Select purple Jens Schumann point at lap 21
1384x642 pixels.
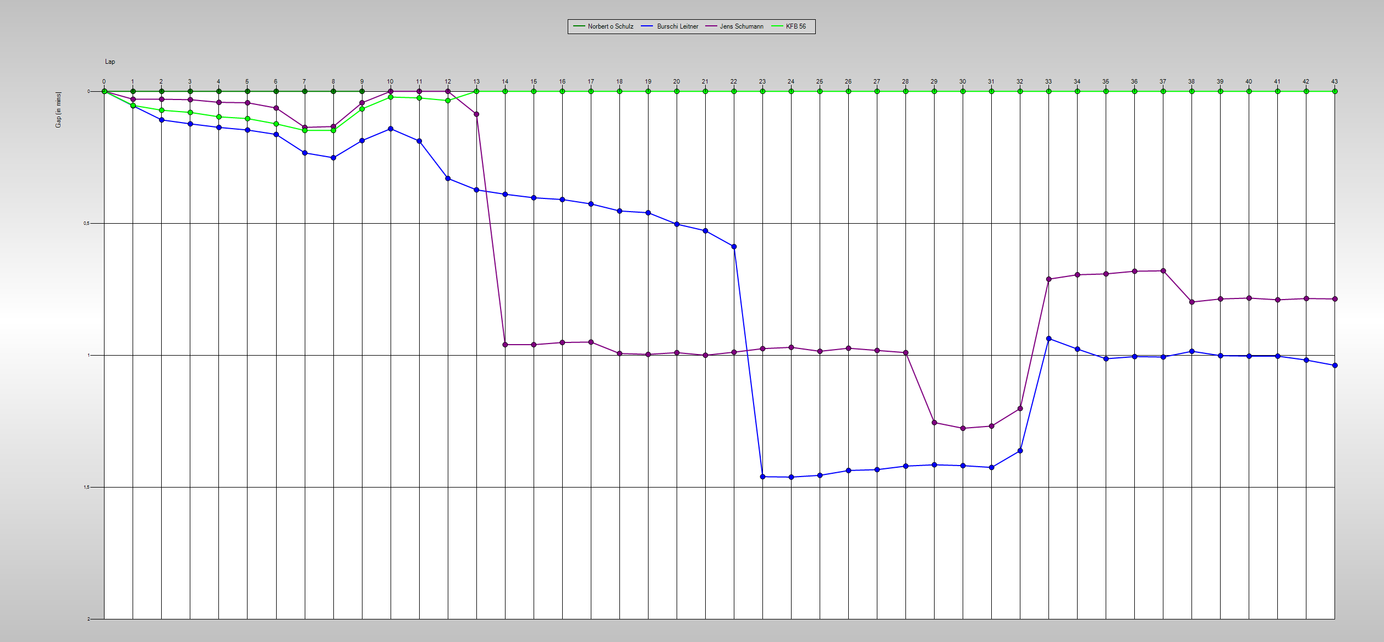click(x=705, y=356)
